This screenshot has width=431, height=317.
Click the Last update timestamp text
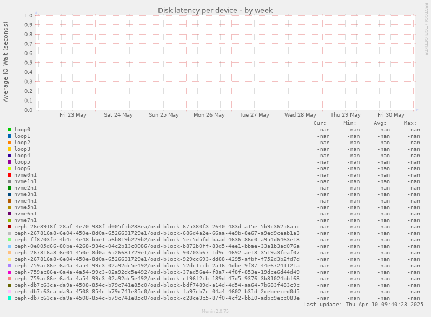coord(363,305)
